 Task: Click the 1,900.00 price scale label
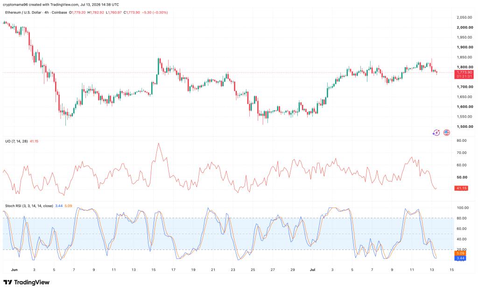pos(465,47)
